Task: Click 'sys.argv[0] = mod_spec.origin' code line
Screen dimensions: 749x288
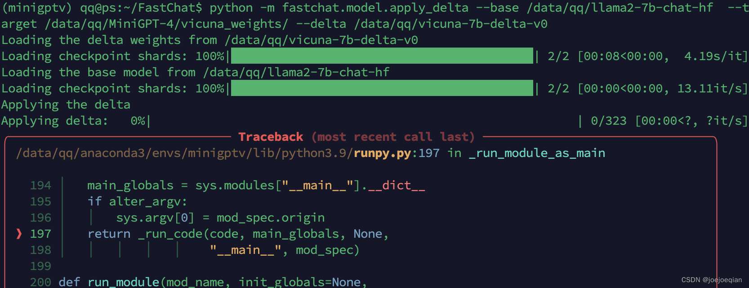Action: pos(220,218)
